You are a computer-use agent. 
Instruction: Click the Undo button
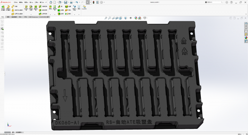(x=77, y=2)
